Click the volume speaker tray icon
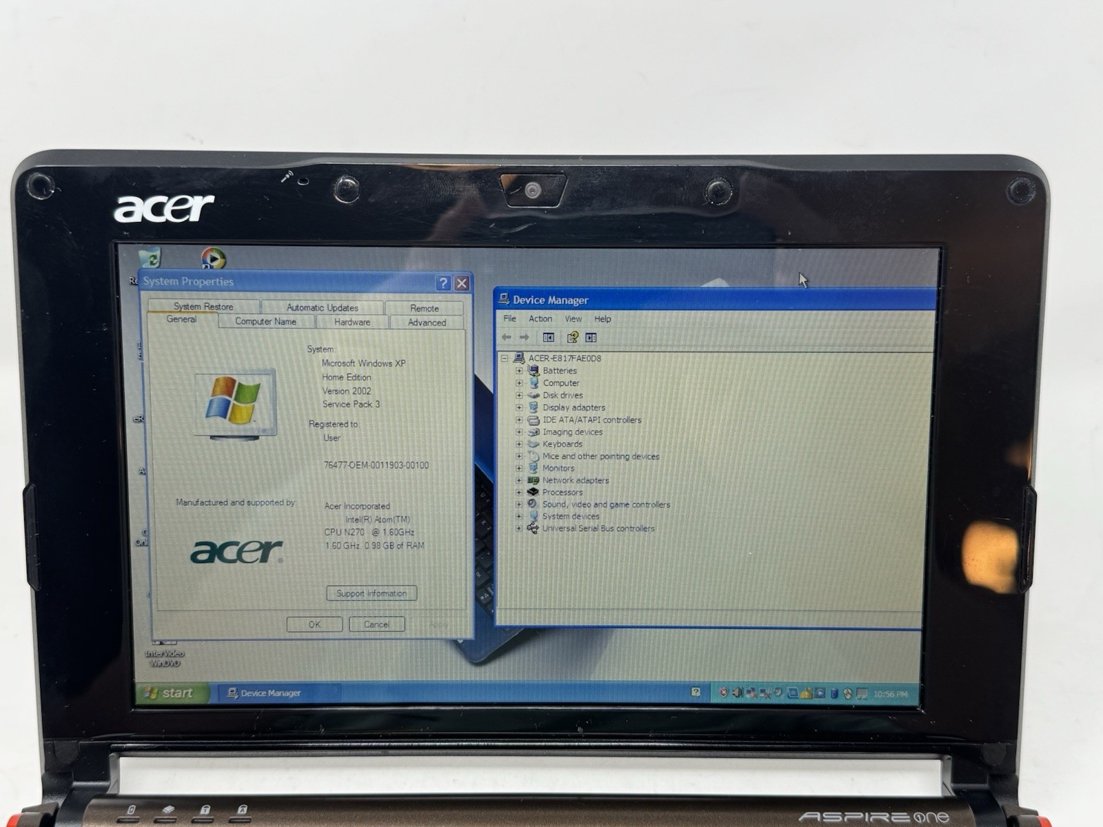The height and width of the screenshot is (827, 1103). (737, 693)
